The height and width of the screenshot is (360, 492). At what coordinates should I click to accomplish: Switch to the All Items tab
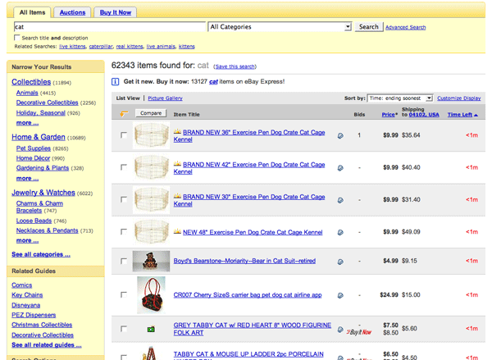32,12
